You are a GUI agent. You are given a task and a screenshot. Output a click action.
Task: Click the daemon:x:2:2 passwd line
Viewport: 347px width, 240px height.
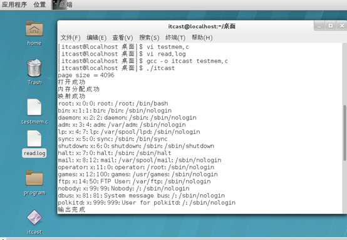(x=127, y=117)
